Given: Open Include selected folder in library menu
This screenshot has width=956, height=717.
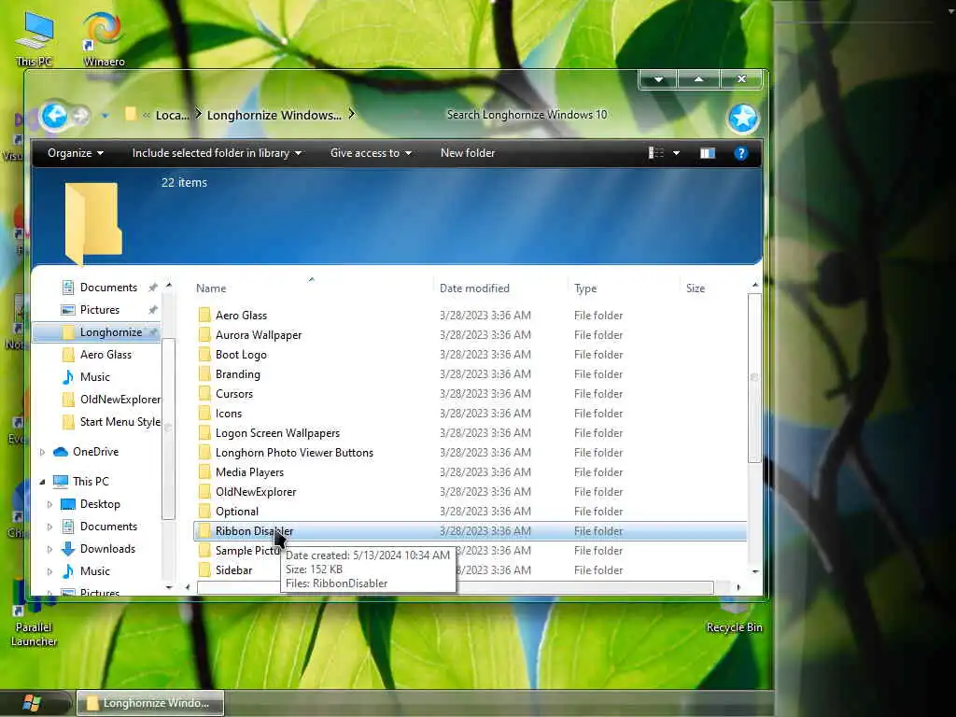Looking at the screenshot, I should [x=217, y=153].
